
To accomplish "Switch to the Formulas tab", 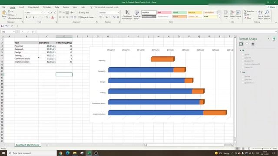I will pos(46,7).
